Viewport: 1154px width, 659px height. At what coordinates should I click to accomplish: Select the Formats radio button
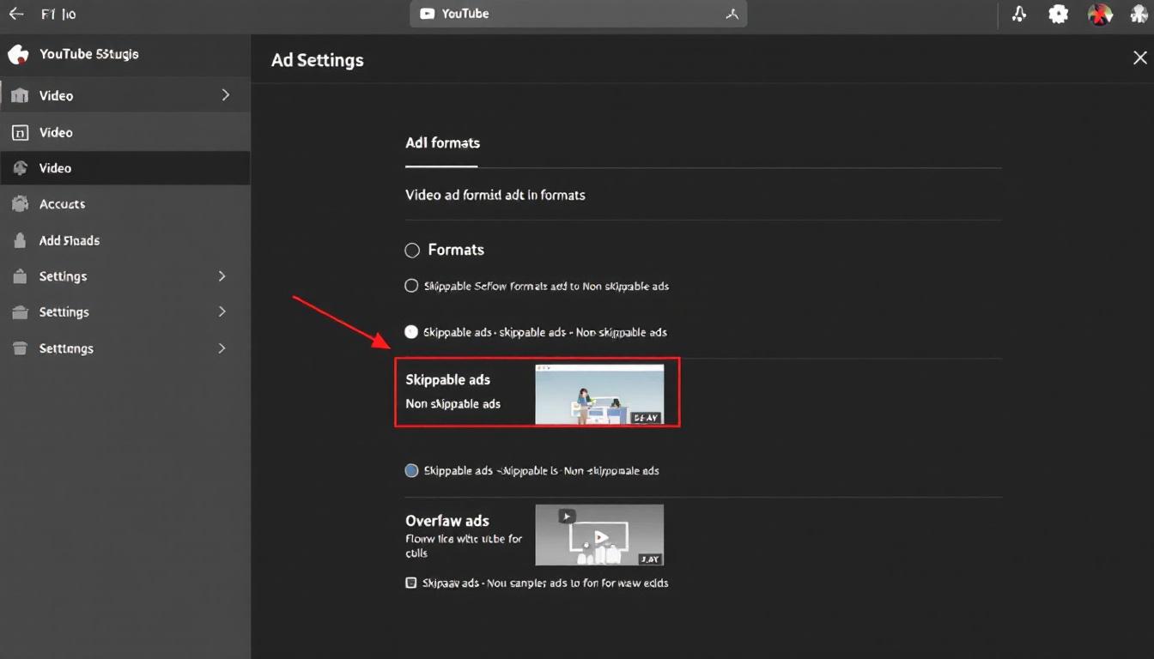pyautogui.click(x=411, y=250)
